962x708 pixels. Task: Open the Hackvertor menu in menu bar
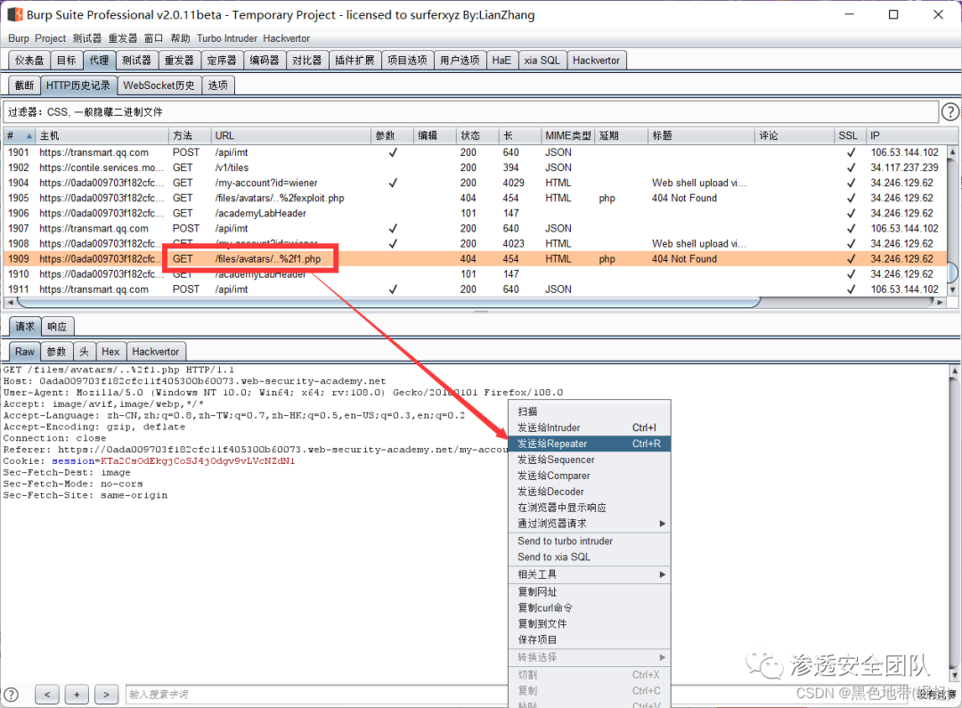pos(287,38)
